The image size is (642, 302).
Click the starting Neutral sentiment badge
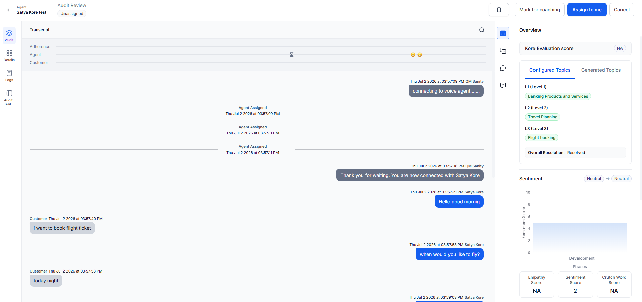pyautogui.click(x=594, y=179)
